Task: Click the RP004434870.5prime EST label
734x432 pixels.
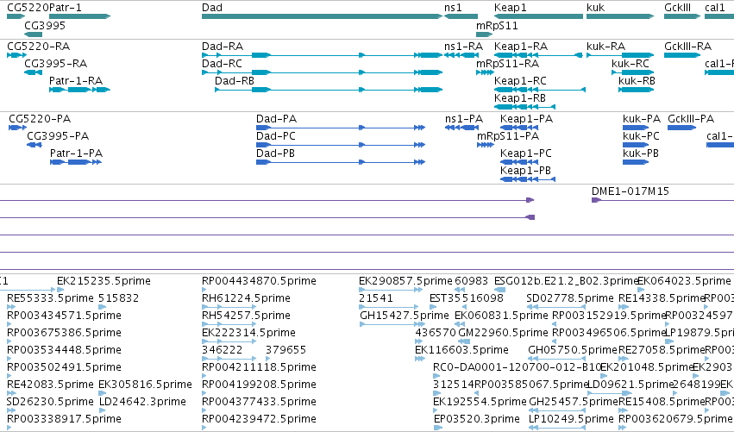Action: tap(260, 281)
